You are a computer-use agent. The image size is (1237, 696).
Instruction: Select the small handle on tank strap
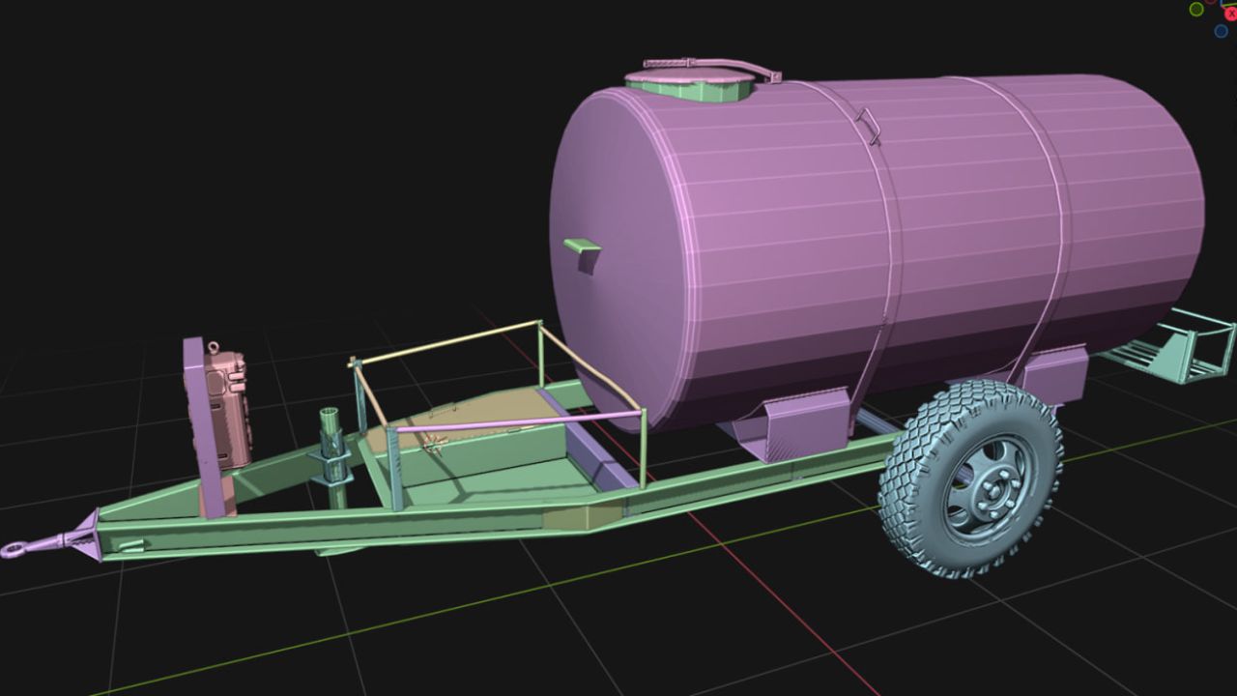point(869,126)
